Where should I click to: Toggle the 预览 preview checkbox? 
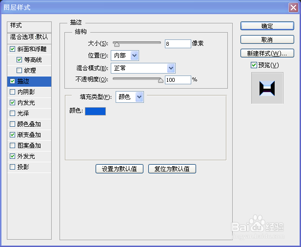[x=254, y=65]
